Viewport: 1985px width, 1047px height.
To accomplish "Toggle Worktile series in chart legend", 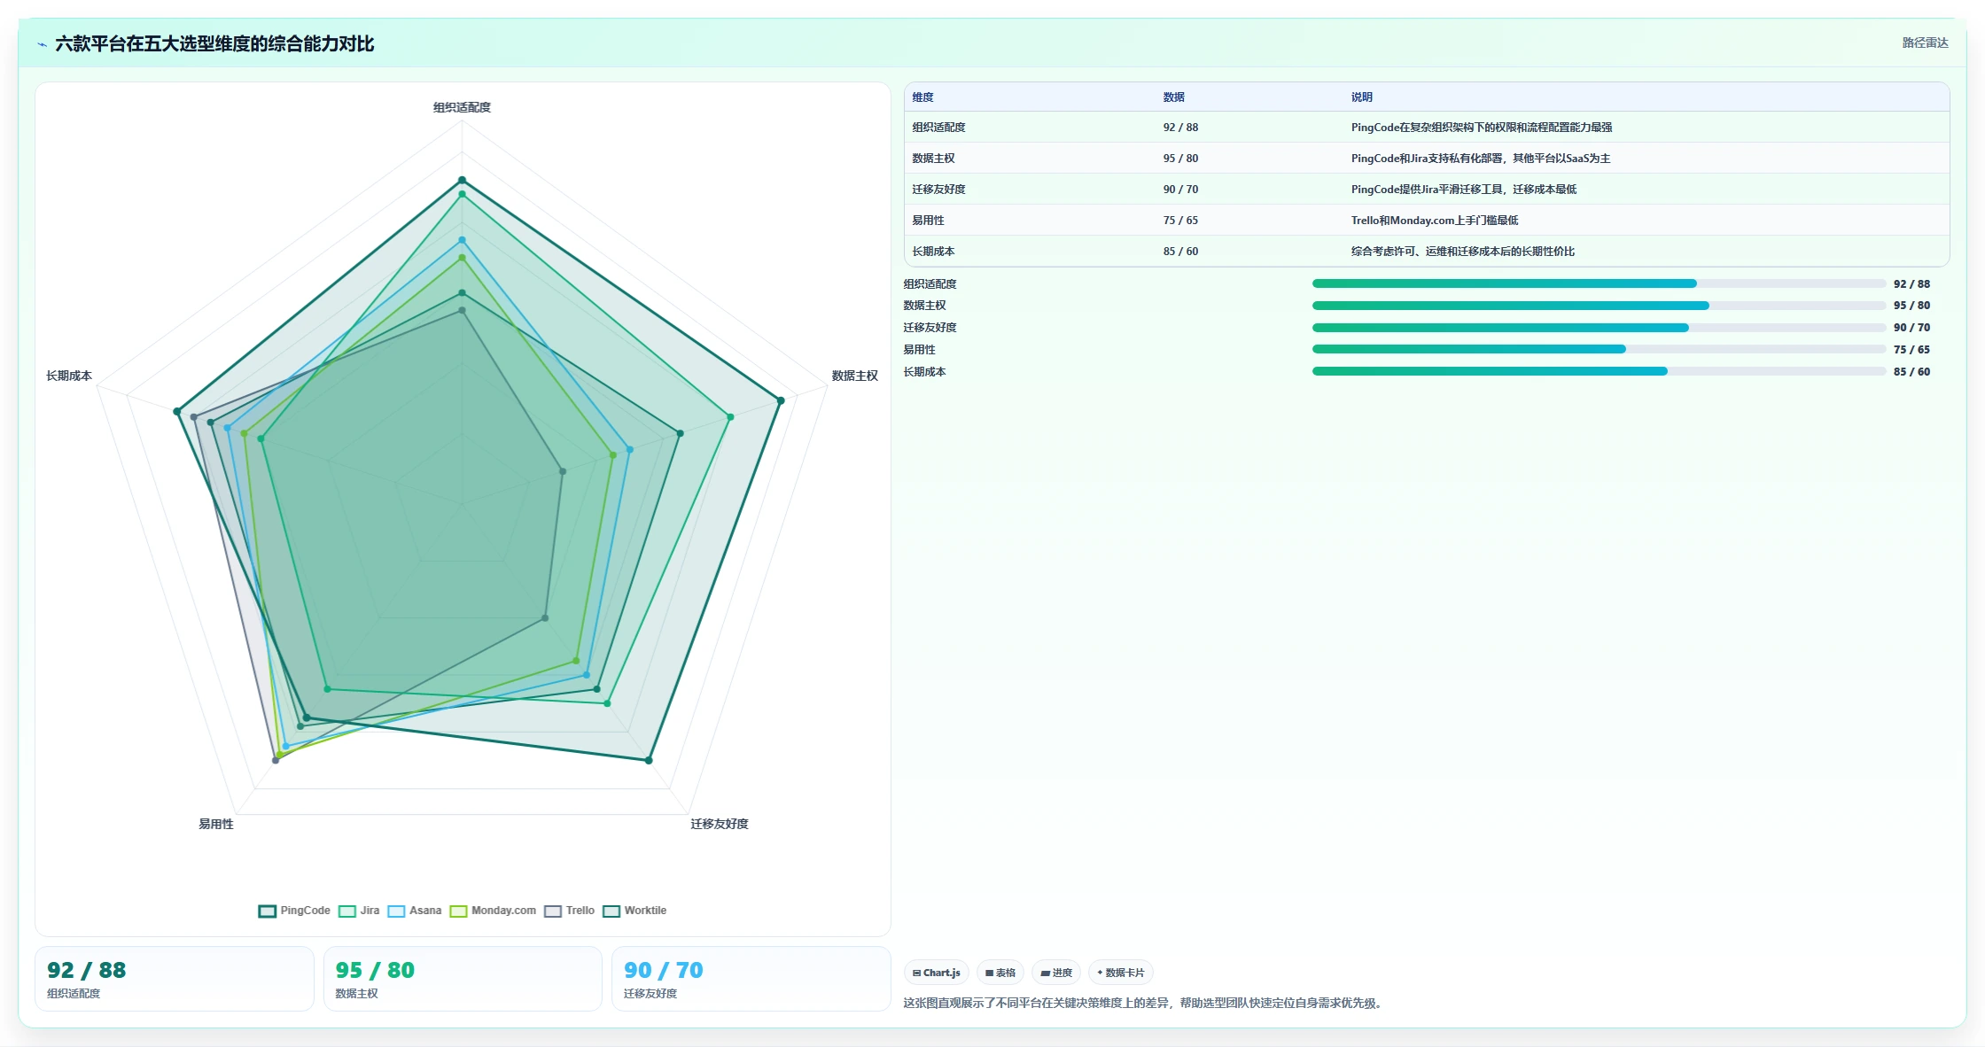I will click(x=634, y=911).
